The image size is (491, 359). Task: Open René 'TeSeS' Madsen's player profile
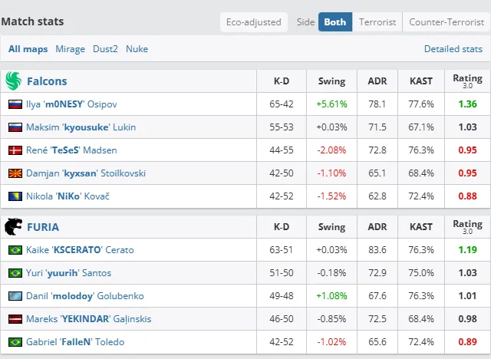71,150
